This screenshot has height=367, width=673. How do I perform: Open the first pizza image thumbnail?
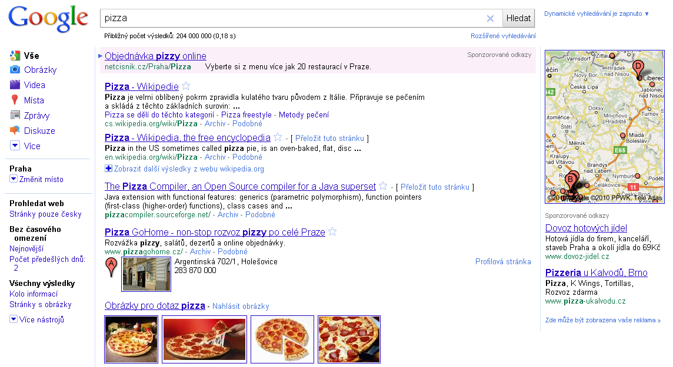click(131, 339)
